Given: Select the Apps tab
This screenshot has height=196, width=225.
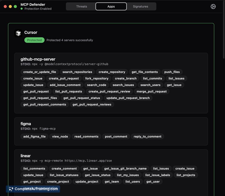Looking at the screenshot, I should pos(111,7).
